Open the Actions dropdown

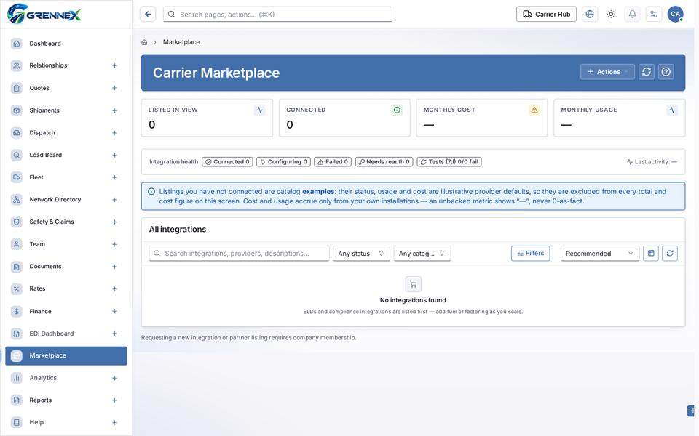607,72
